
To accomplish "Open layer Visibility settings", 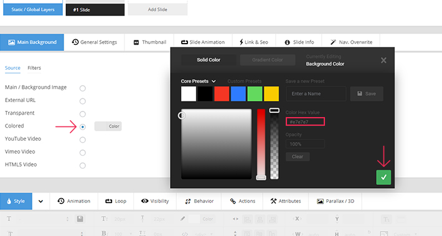I will (155, 201).
